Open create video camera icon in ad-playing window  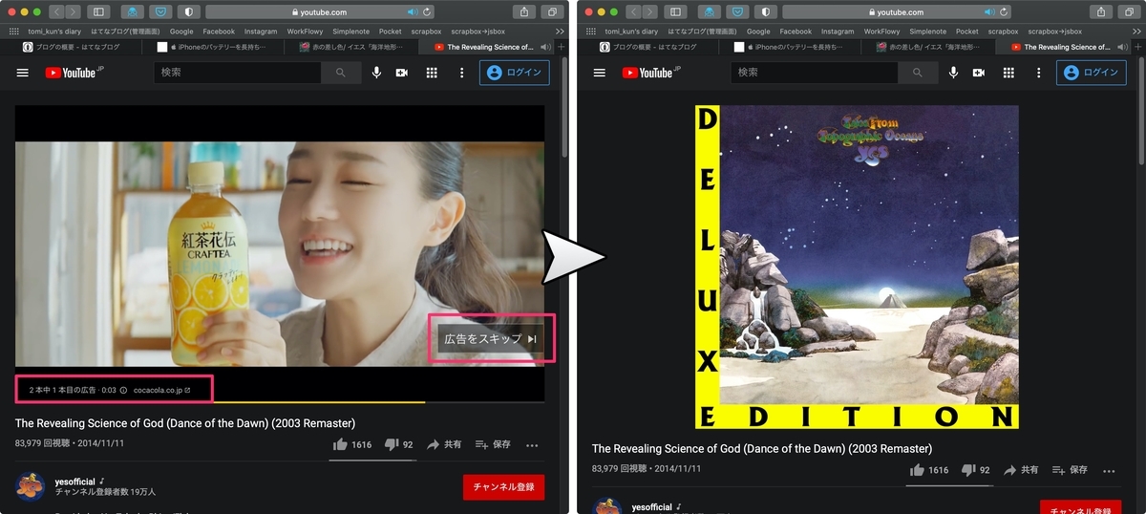tap(402, 73)
